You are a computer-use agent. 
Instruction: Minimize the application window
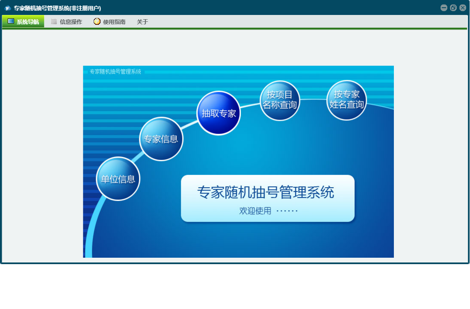pyautogui.click(x=444, y=8)
